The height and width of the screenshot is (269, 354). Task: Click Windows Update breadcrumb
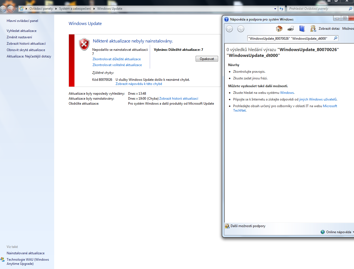point(110,9)
